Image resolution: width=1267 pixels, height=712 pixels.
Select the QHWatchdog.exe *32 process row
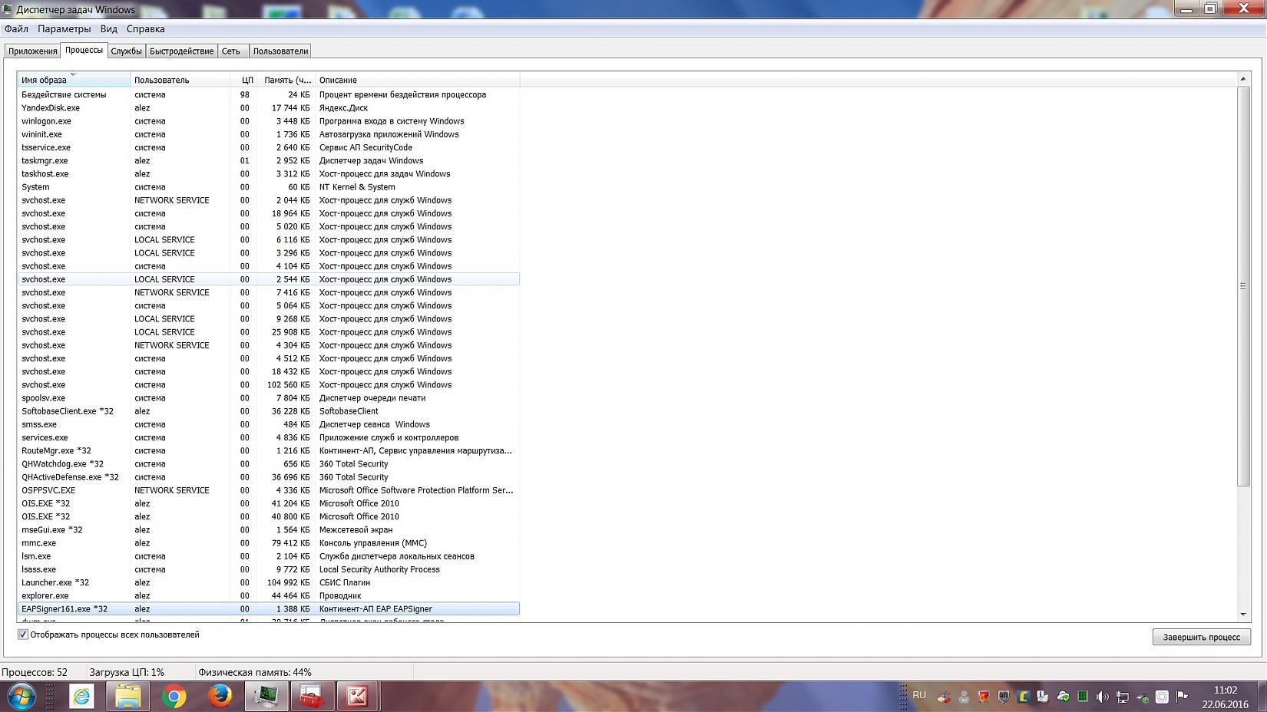(x=269, y=464)
